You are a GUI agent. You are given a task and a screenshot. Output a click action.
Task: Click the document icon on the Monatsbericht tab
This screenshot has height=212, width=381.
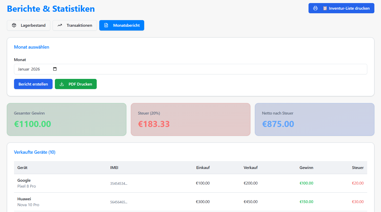(106, 25)
